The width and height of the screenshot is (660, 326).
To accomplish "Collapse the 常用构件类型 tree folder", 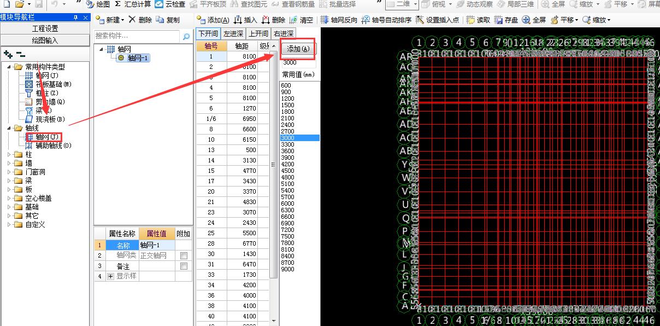I will [x=9, y=67].
